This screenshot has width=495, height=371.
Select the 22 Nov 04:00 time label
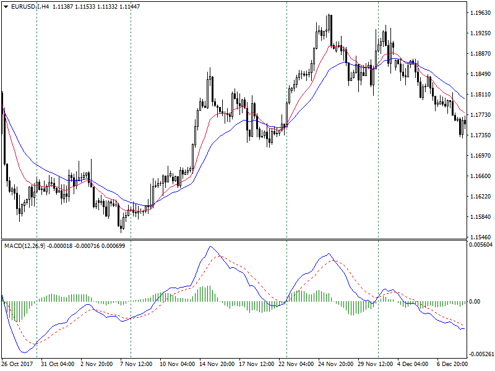296,364
